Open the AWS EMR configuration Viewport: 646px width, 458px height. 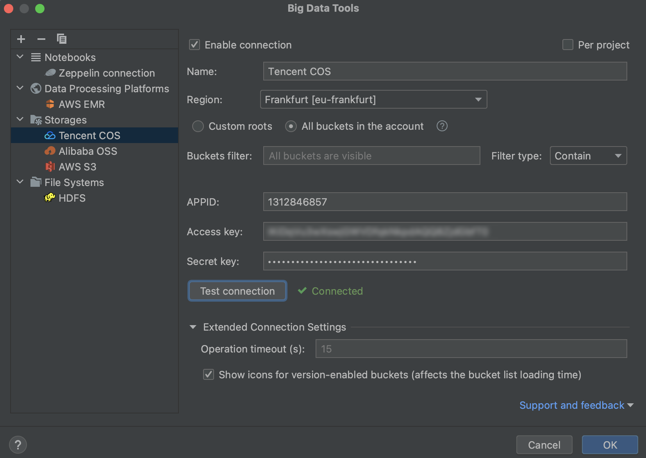[x=81, y=104]
